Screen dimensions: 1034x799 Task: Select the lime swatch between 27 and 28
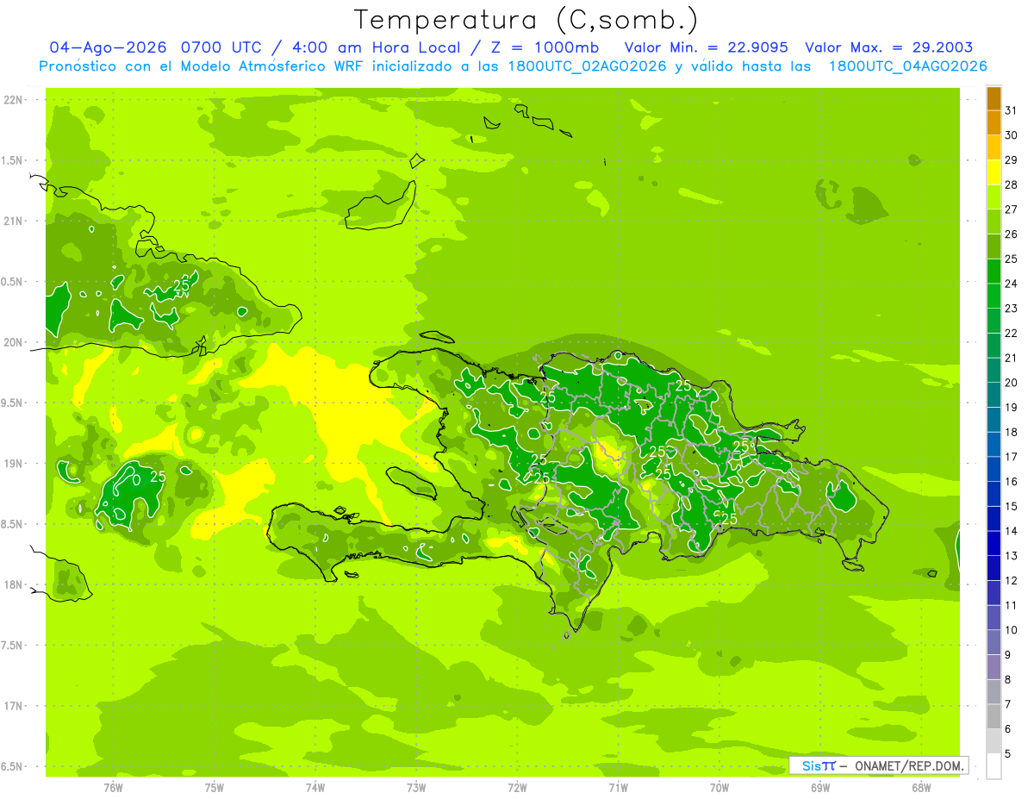pos(994,197)
